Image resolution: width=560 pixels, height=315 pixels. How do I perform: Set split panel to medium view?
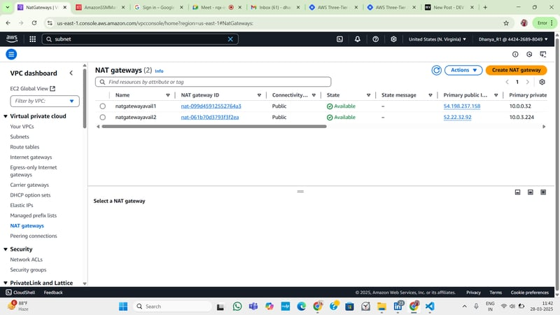pyautogui.click(x=531, y=192)
